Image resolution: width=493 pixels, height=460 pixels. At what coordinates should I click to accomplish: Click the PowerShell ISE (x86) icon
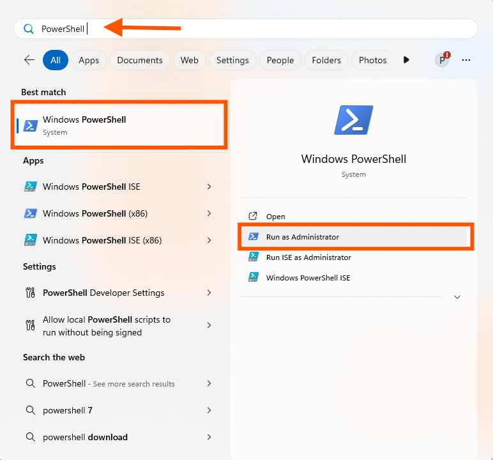(31, 240)
